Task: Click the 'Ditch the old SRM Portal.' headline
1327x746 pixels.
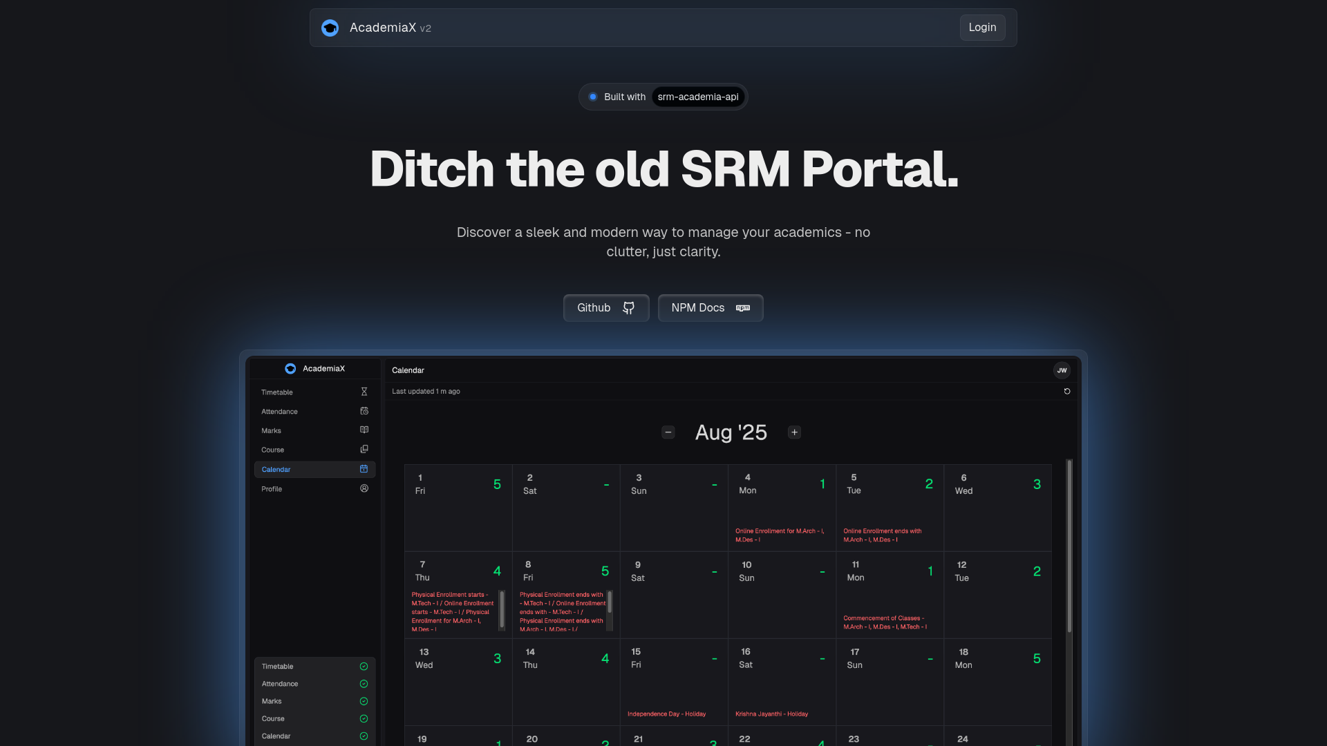Action: click(663, 169)
